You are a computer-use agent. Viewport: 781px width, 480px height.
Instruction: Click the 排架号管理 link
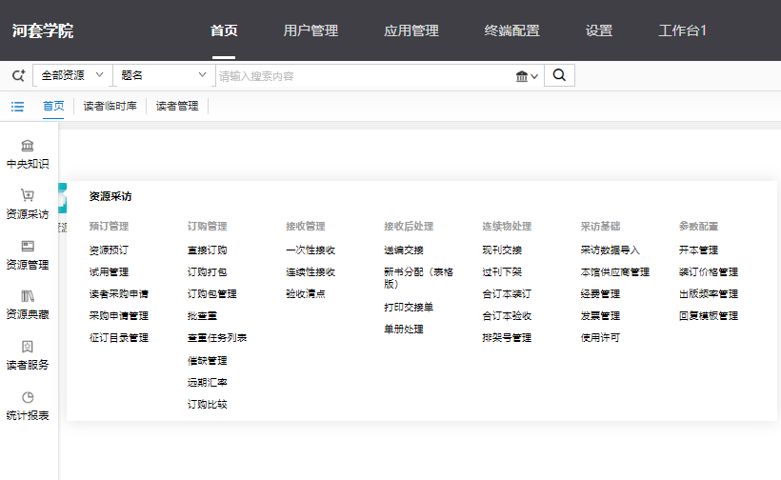506,338
